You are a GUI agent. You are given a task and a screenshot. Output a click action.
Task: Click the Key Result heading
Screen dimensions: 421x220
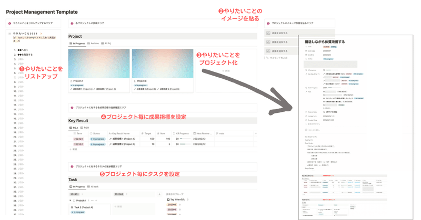click(x=78, y=121)
